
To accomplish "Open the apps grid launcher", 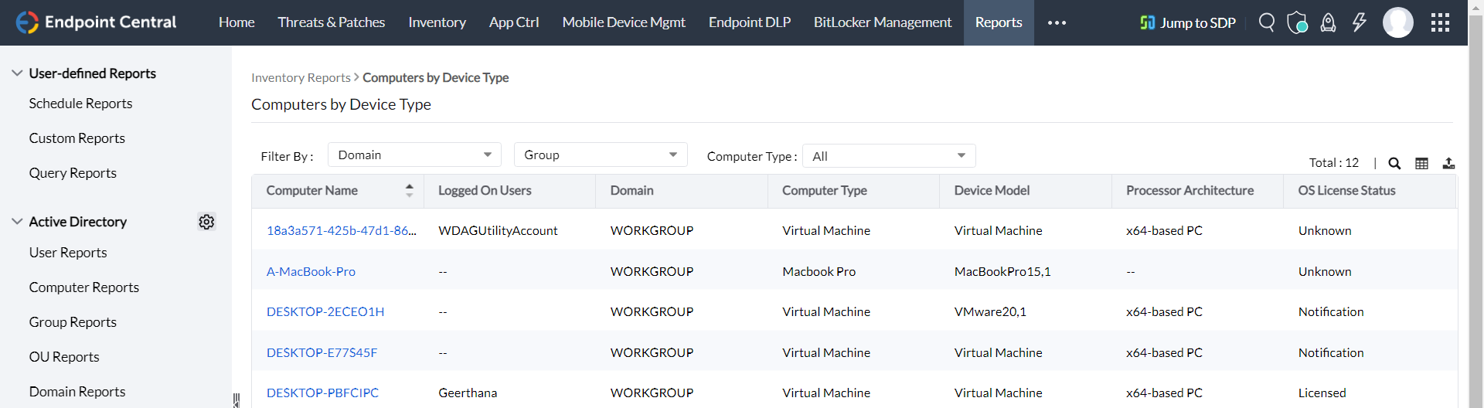I will pos(1440,22).
